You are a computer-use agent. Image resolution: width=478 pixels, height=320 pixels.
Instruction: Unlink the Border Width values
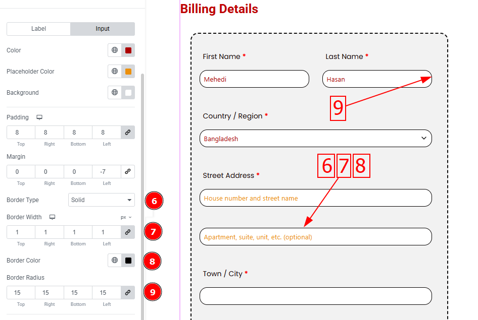click(x=128, y=232)
